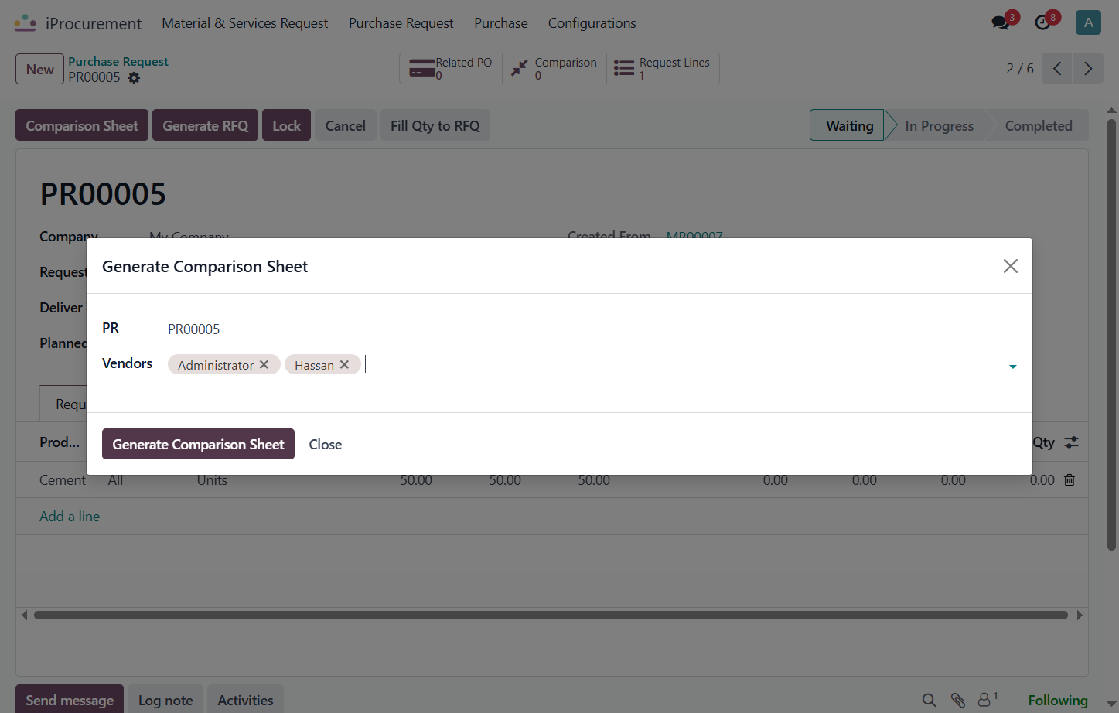Close the Generate Comparison Sheet dialog with X
The image size is (1119, 713).
click(1010, 266)
